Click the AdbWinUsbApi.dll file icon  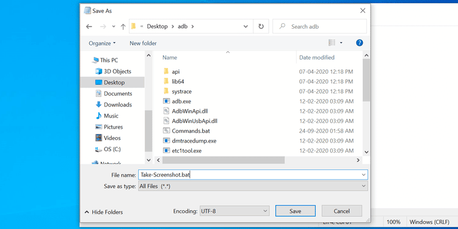click(x=166, y=121)
